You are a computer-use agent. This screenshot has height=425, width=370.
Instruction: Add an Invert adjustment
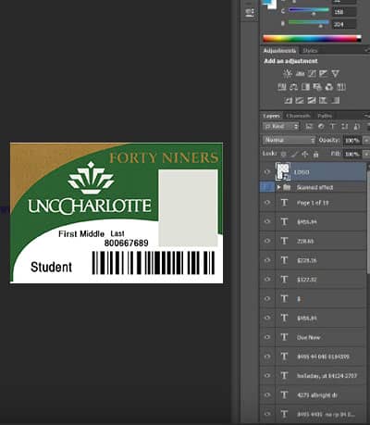click(288, 100)
